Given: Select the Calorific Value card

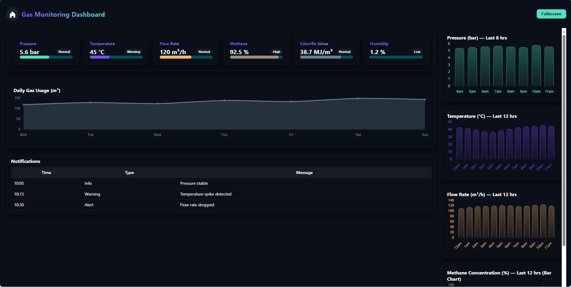Looking at the screenshot, I should pyautogui.click(x=326, y=49).
